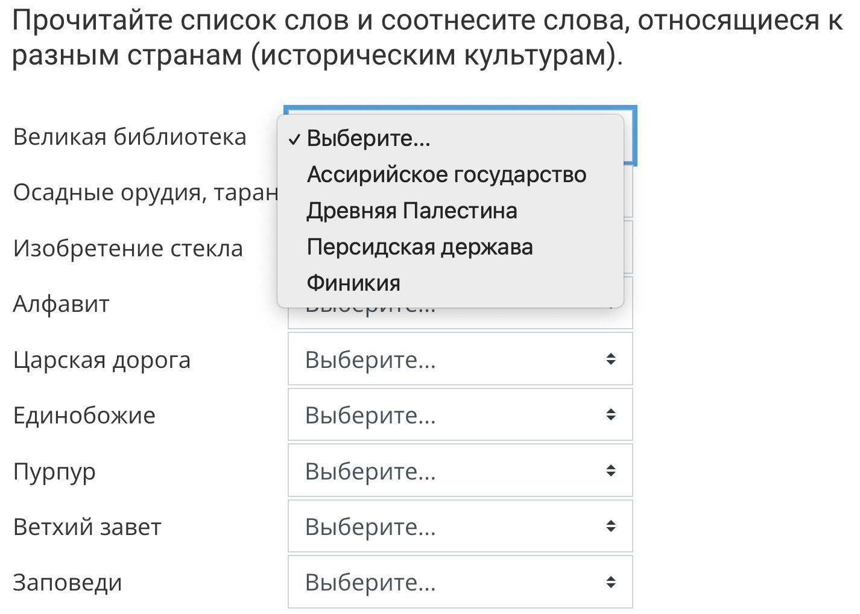Click the Изобретение стекла label

(x=128, y=248)
